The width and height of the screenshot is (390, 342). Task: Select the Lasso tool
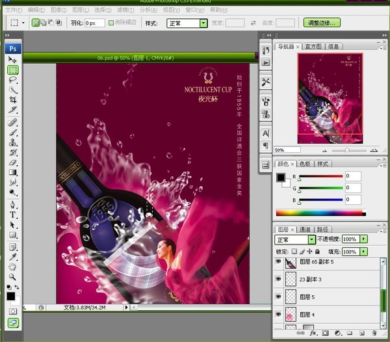[x=12, y=80]
